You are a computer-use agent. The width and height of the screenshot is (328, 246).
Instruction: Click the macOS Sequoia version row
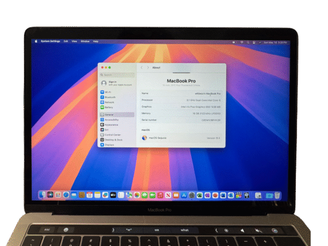(181, 138)
